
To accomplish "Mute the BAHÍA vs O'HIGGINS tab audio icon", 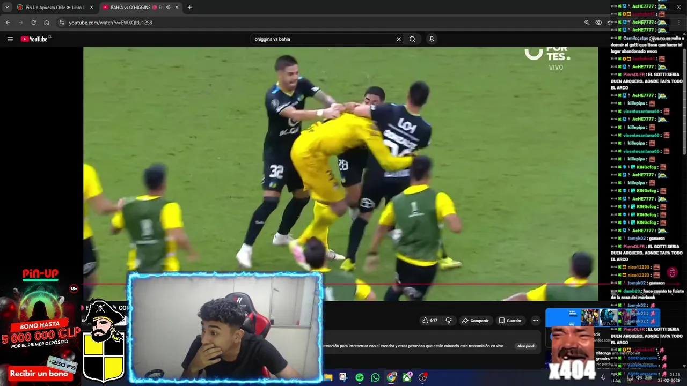I will point(168,8).
